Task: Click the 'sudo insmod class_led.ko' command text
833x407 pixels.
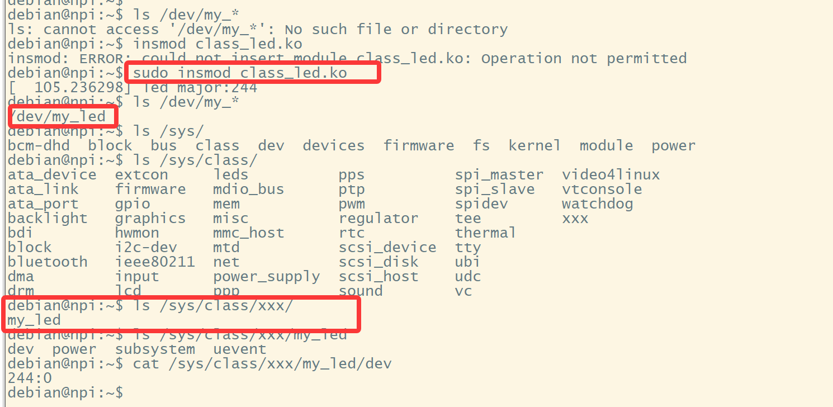Action: [240, 73]
